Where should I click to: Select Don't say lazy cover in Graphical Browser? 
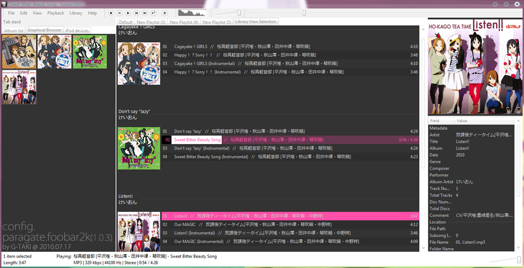90,52
